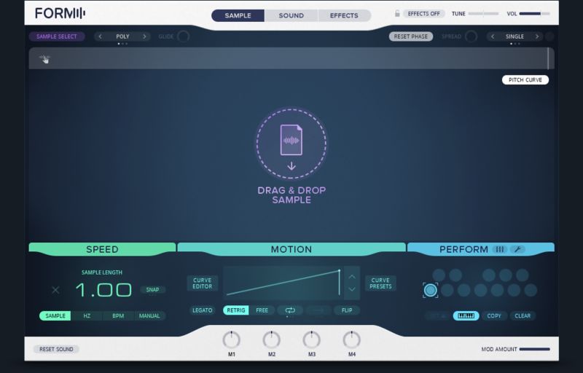Screen dimensions: 583x373
Task: Click the lock icon beside Effects Off
Action: coord(397,14)
